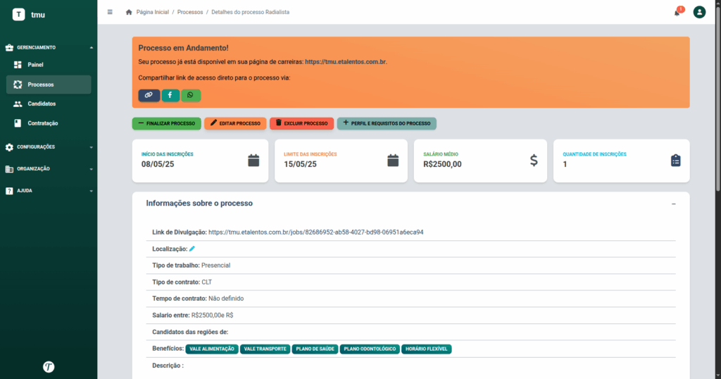Share process via WhatsApp icon button

tap(190, 95)
